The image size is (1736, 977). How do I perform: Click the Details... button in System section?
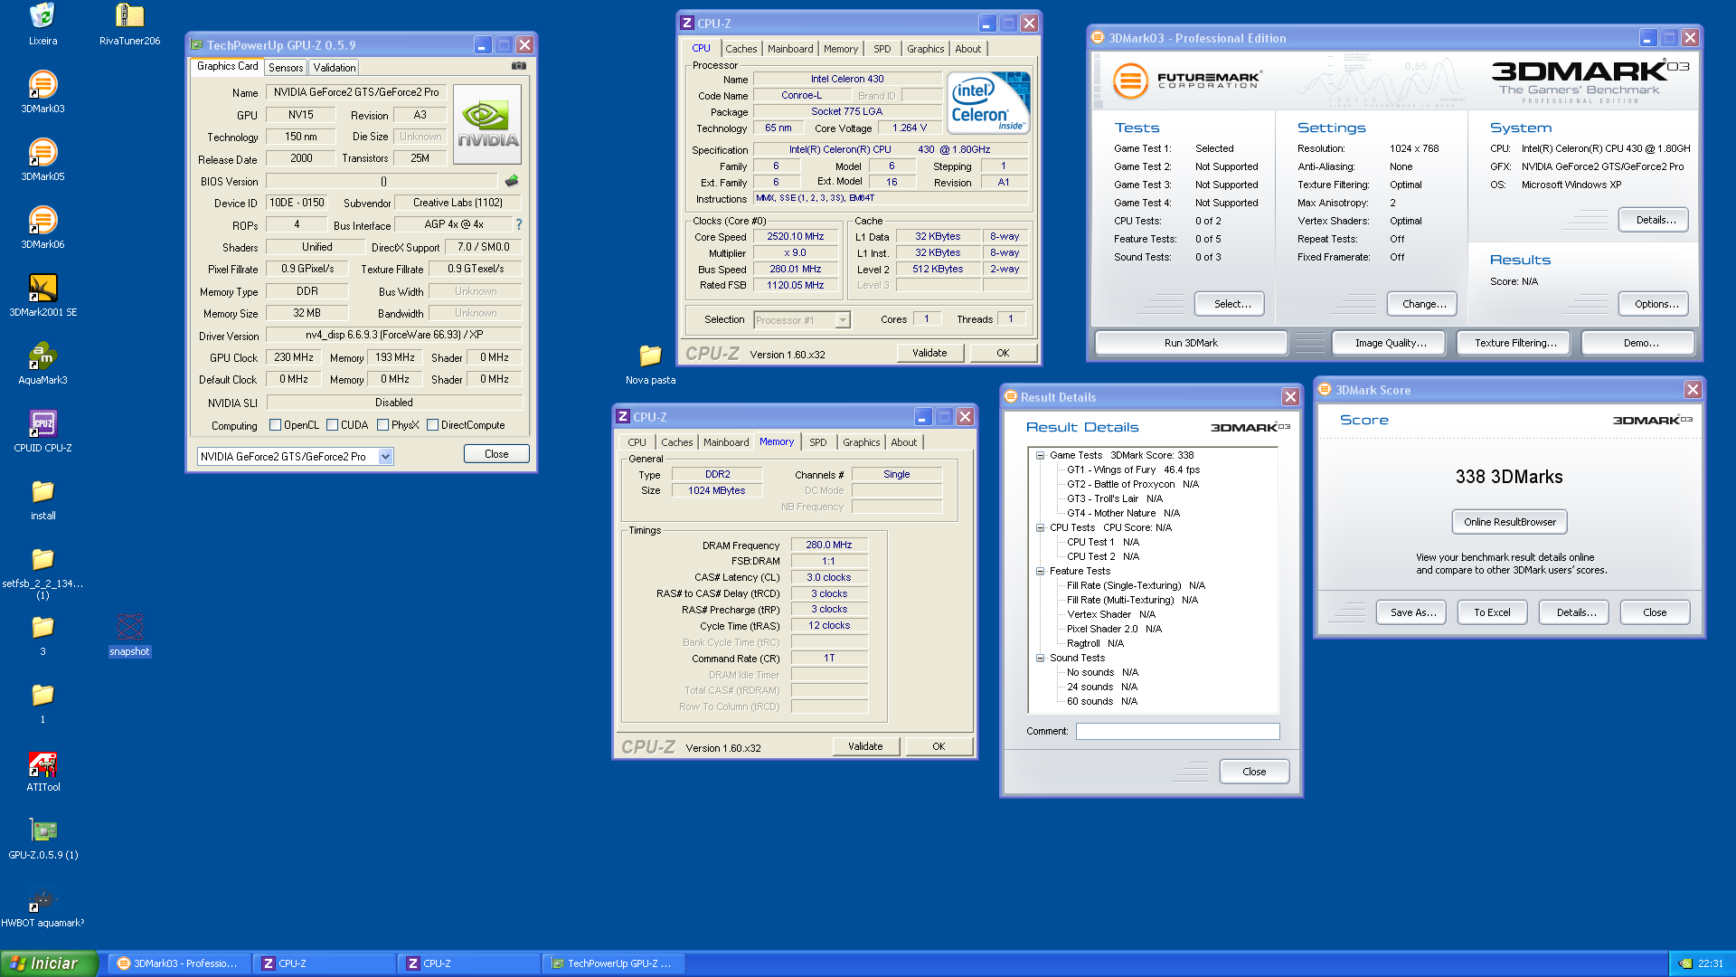[x=1655, y=220]
